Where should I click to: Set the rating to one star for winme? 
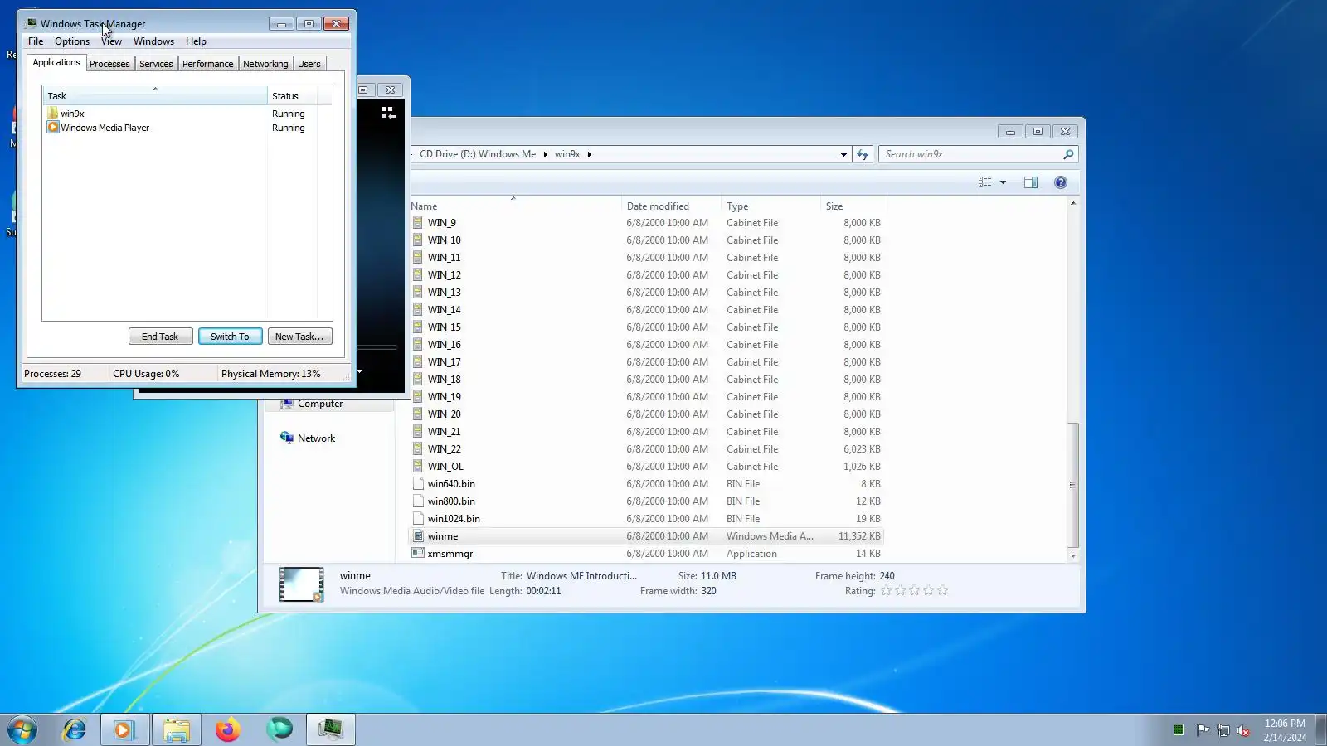[886, 591]
